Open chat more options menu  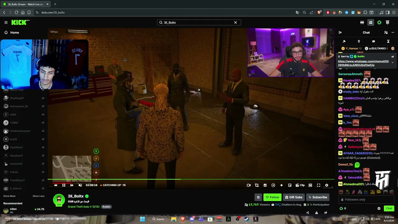point(393,32)
